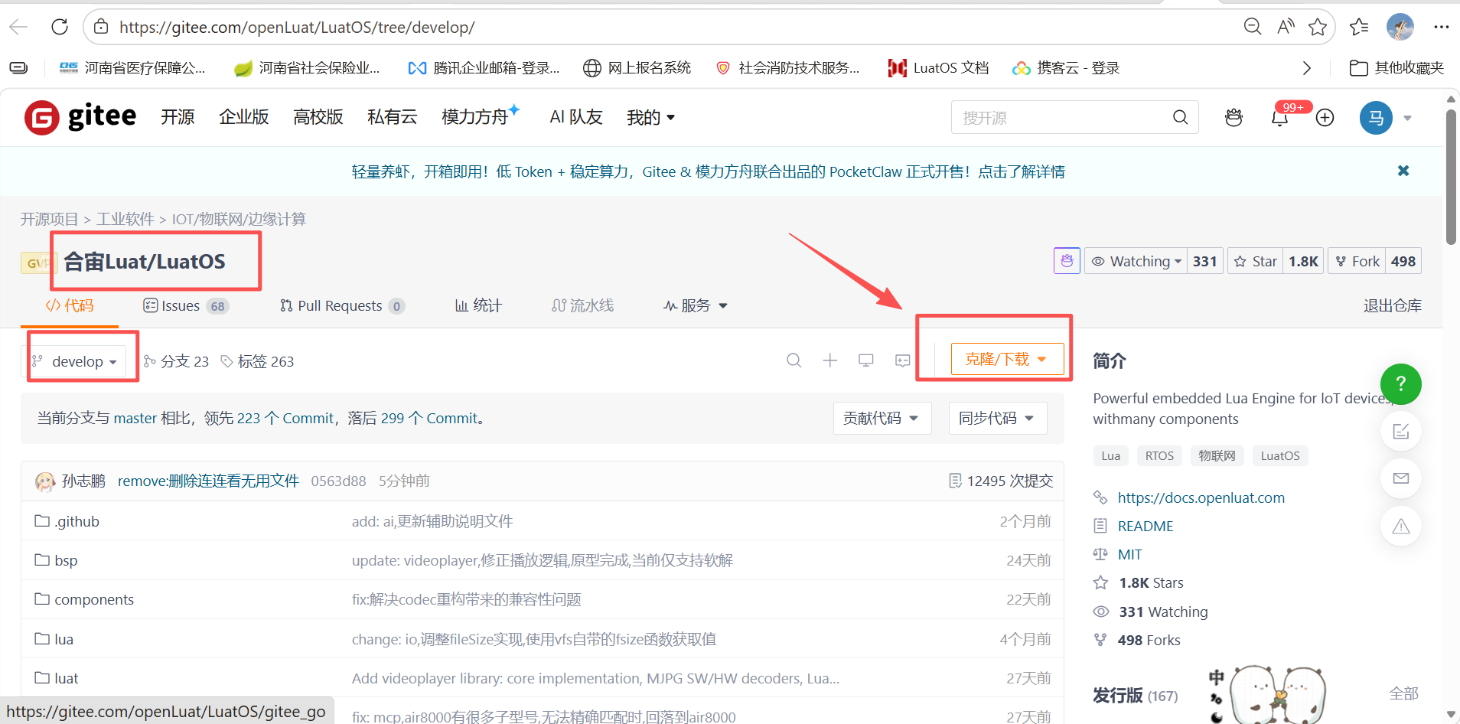Open the 克隆/下载 dropdown button

pos(1007,359)
